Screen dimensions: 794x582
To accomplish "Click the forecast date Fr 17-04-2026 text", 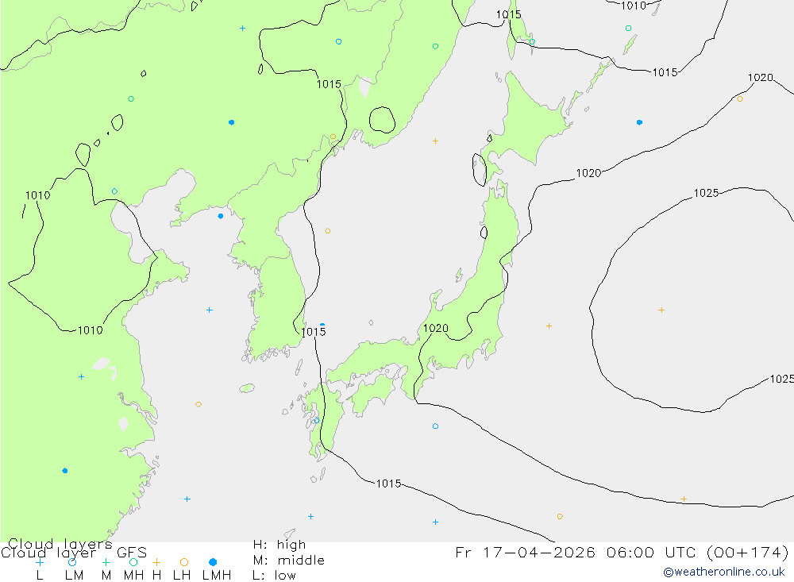I will point(526,552).
